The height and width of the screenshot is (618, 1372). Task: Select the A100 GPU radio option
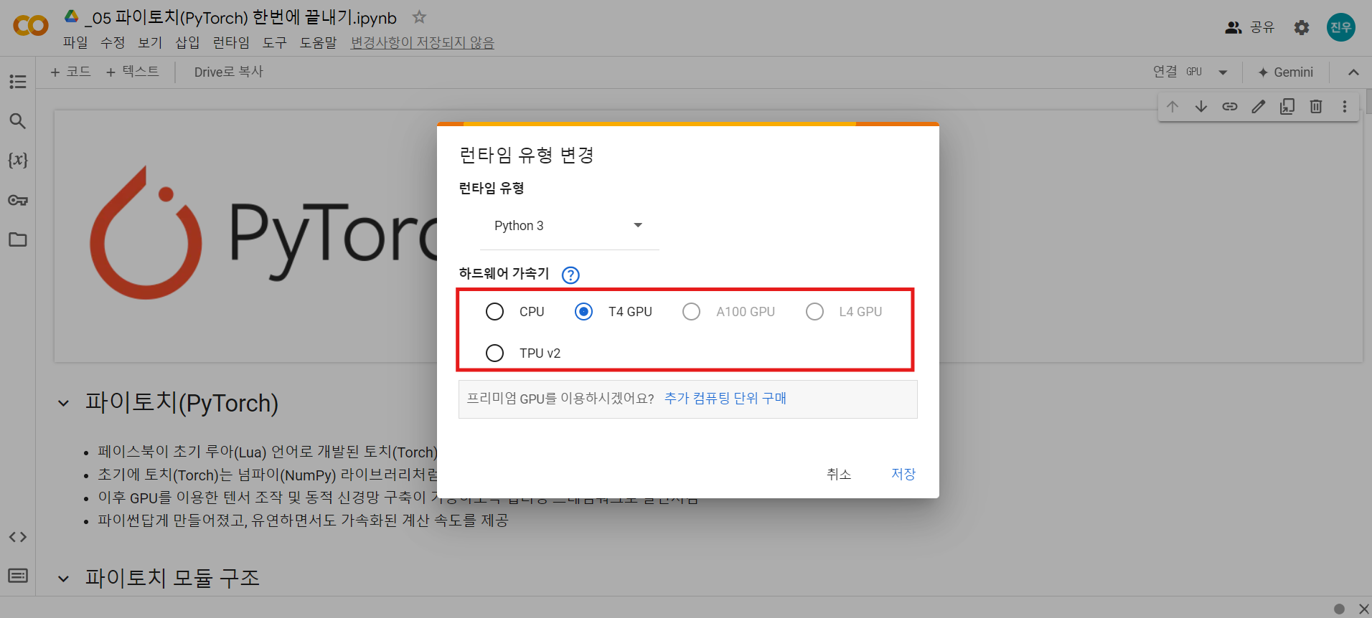tap(691, 312)
